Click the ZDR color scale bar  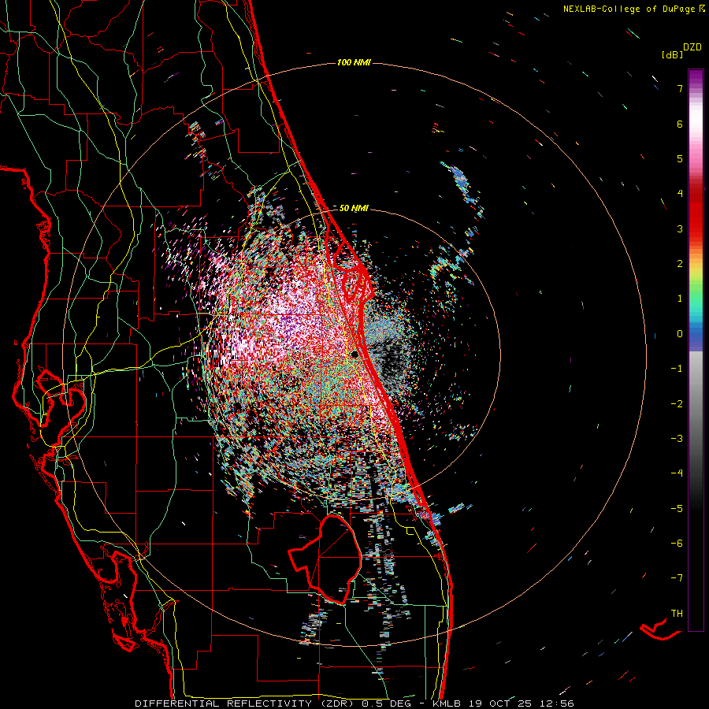pos(696,350)
